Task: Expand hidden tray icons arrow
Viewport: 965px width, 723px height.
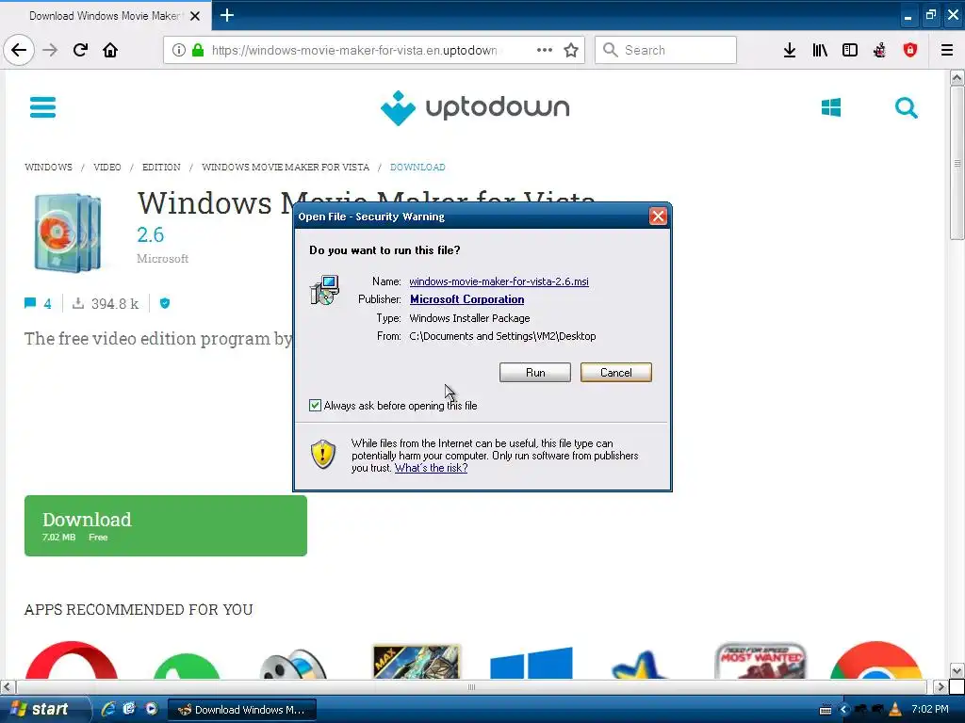Action: (x=843, y=710)
